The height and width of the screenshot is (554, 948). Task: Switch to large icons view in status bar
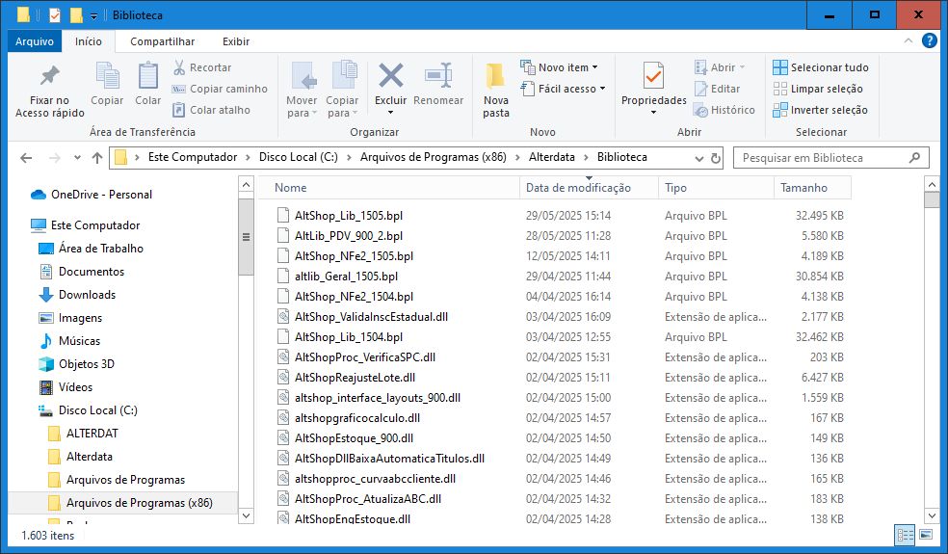point(926,535)
